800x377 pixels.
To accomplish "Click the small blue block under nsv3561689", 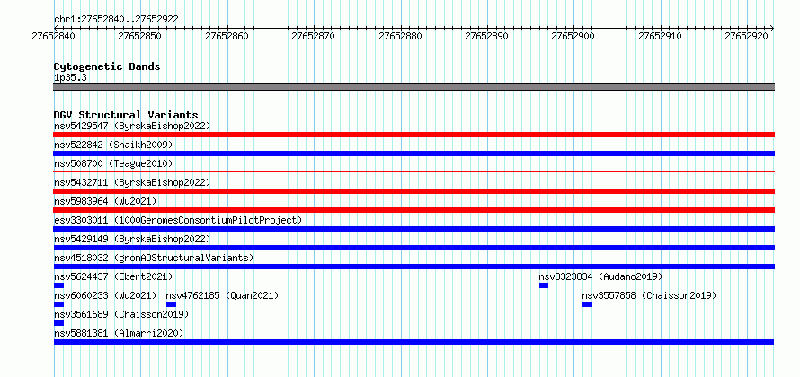I will [58, 323].
